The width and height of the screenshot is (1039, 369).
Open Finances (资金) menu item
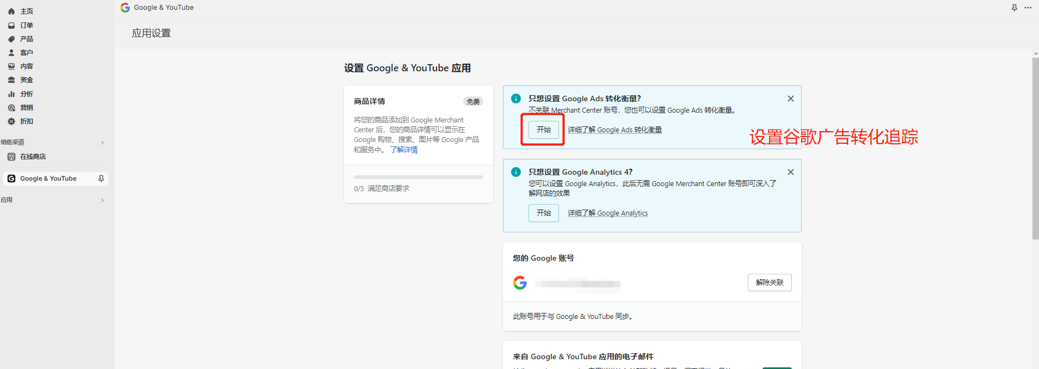click(x=26, y=80)
